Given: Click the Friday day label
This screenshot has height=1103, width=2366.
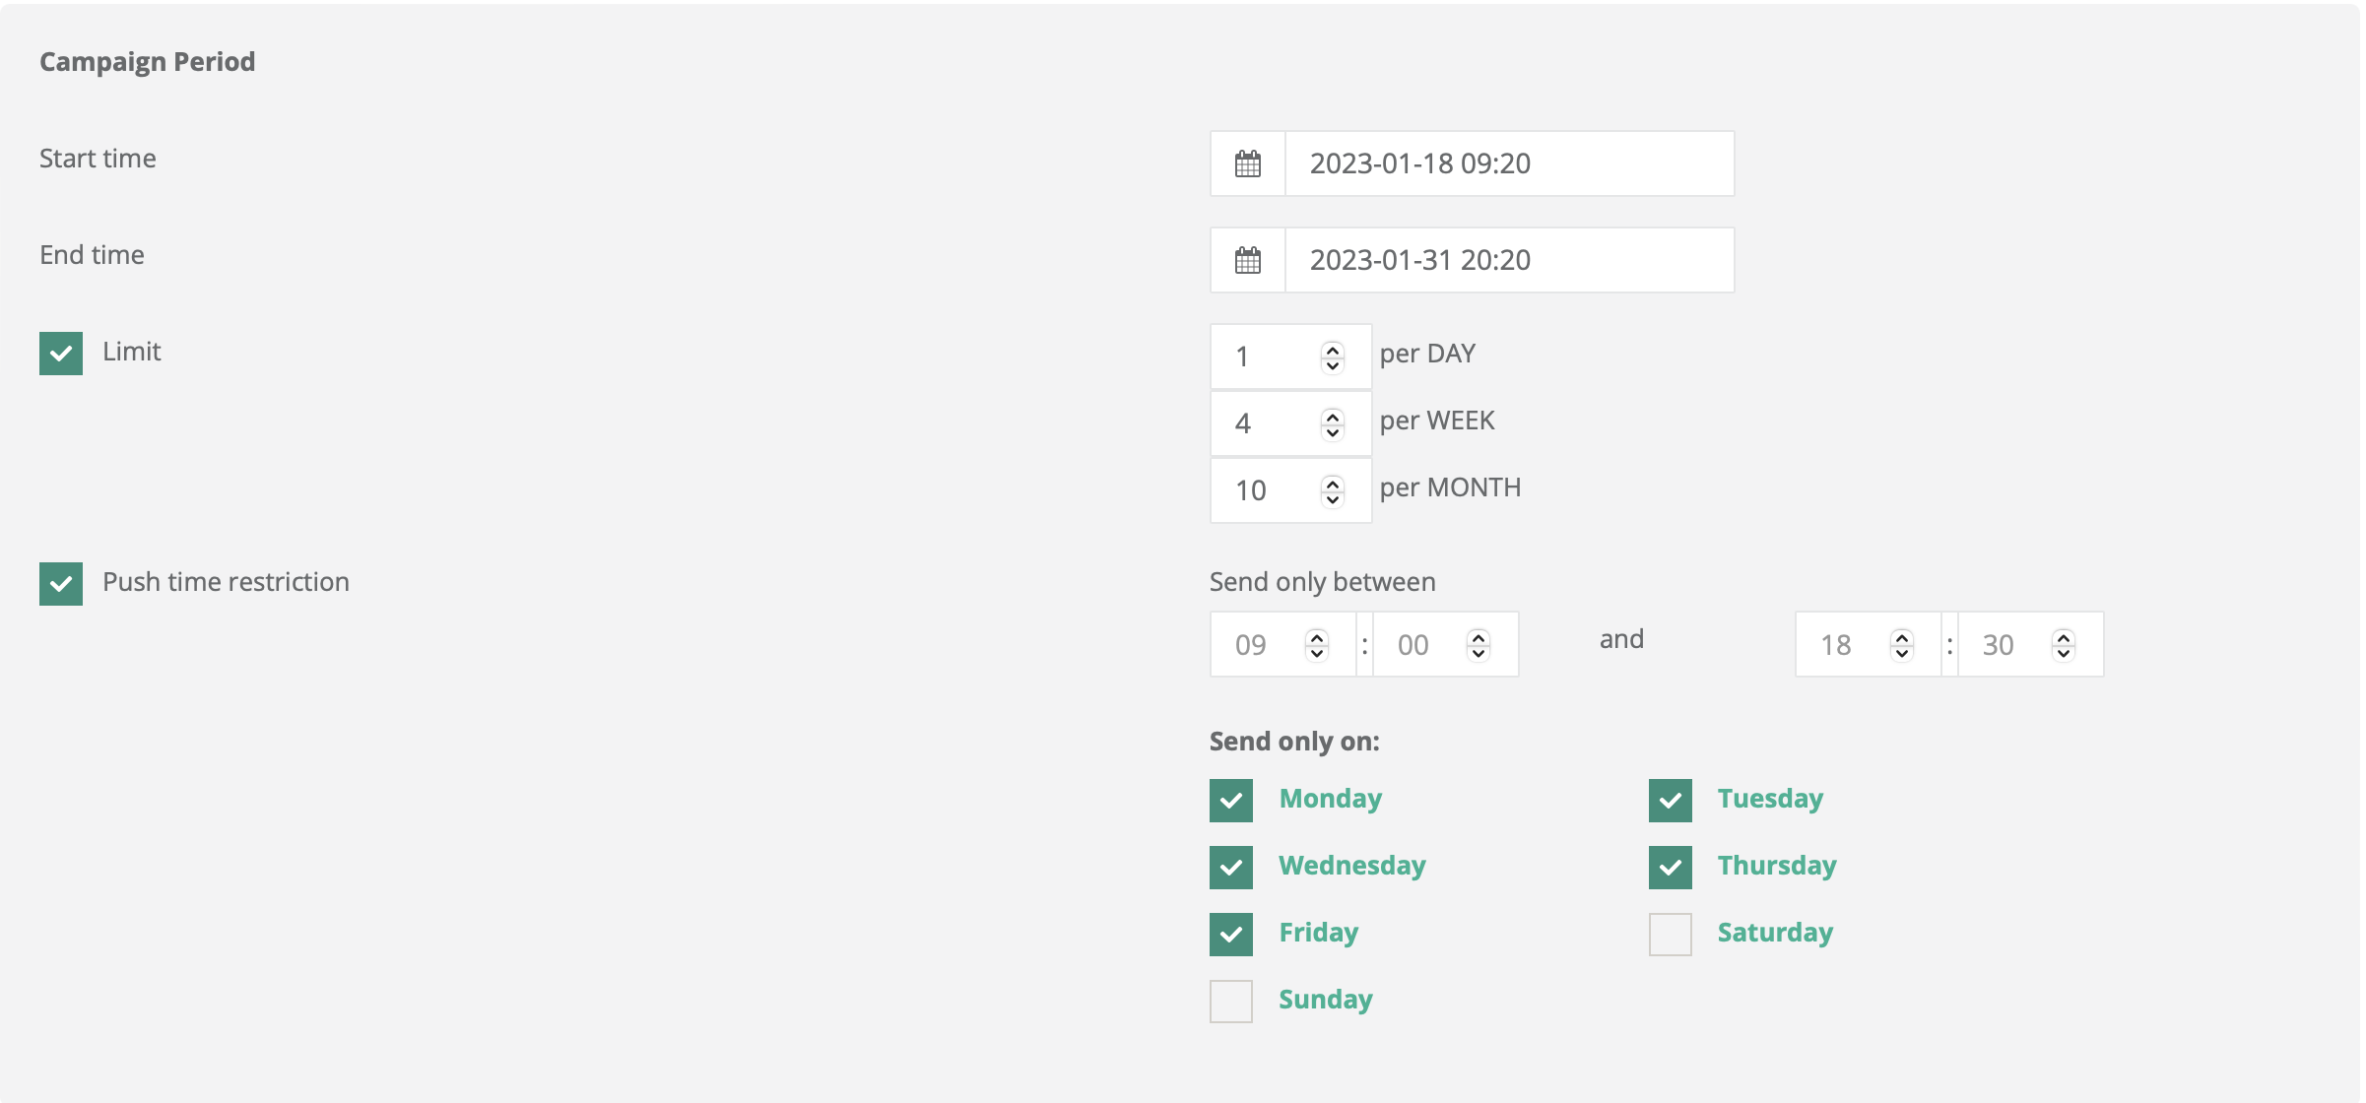Looking at the screenshot, I should (x=1318, y=933).
